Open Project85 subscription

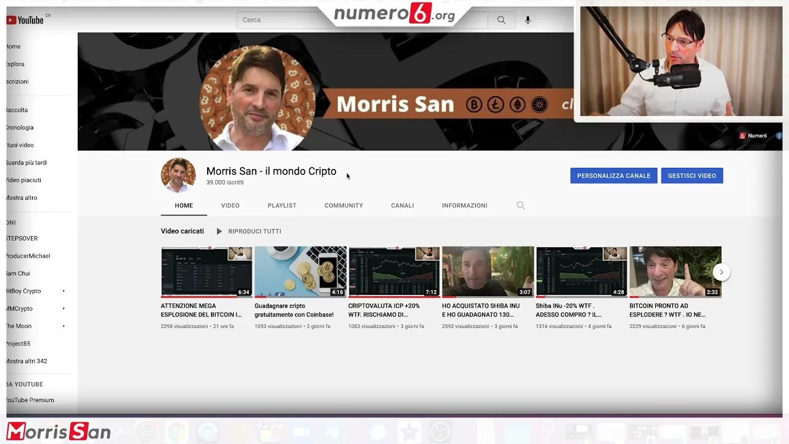(18, 343)
